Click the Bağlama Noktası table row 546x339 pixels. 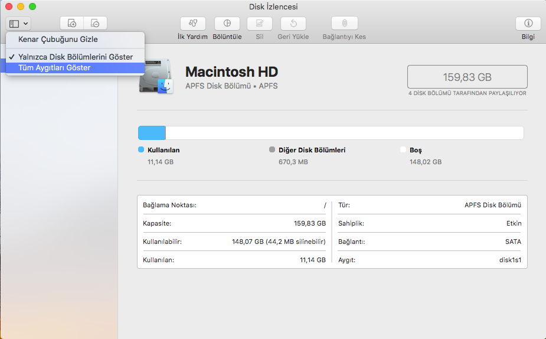pos(234,205)
